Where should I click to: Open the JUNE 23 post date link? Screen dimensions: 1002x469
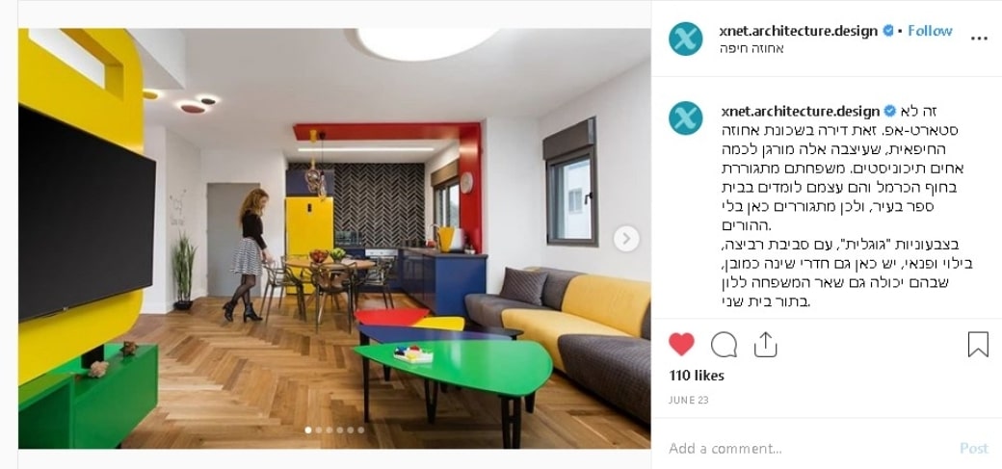[689, 400]
